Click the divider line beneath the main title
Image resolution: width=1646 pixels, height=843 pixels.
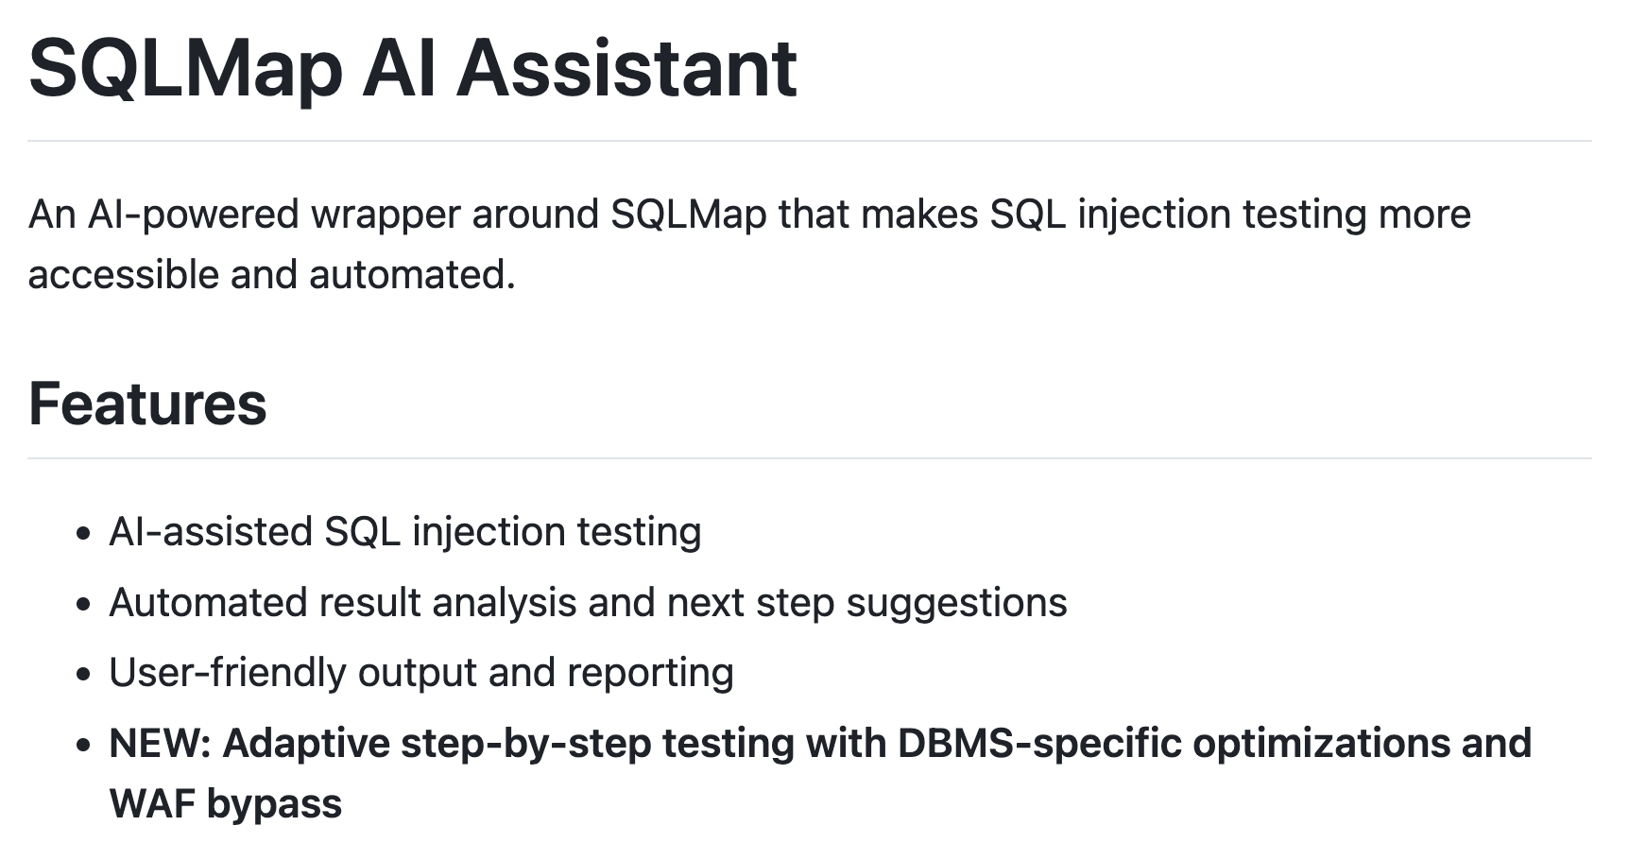point(810,141)
